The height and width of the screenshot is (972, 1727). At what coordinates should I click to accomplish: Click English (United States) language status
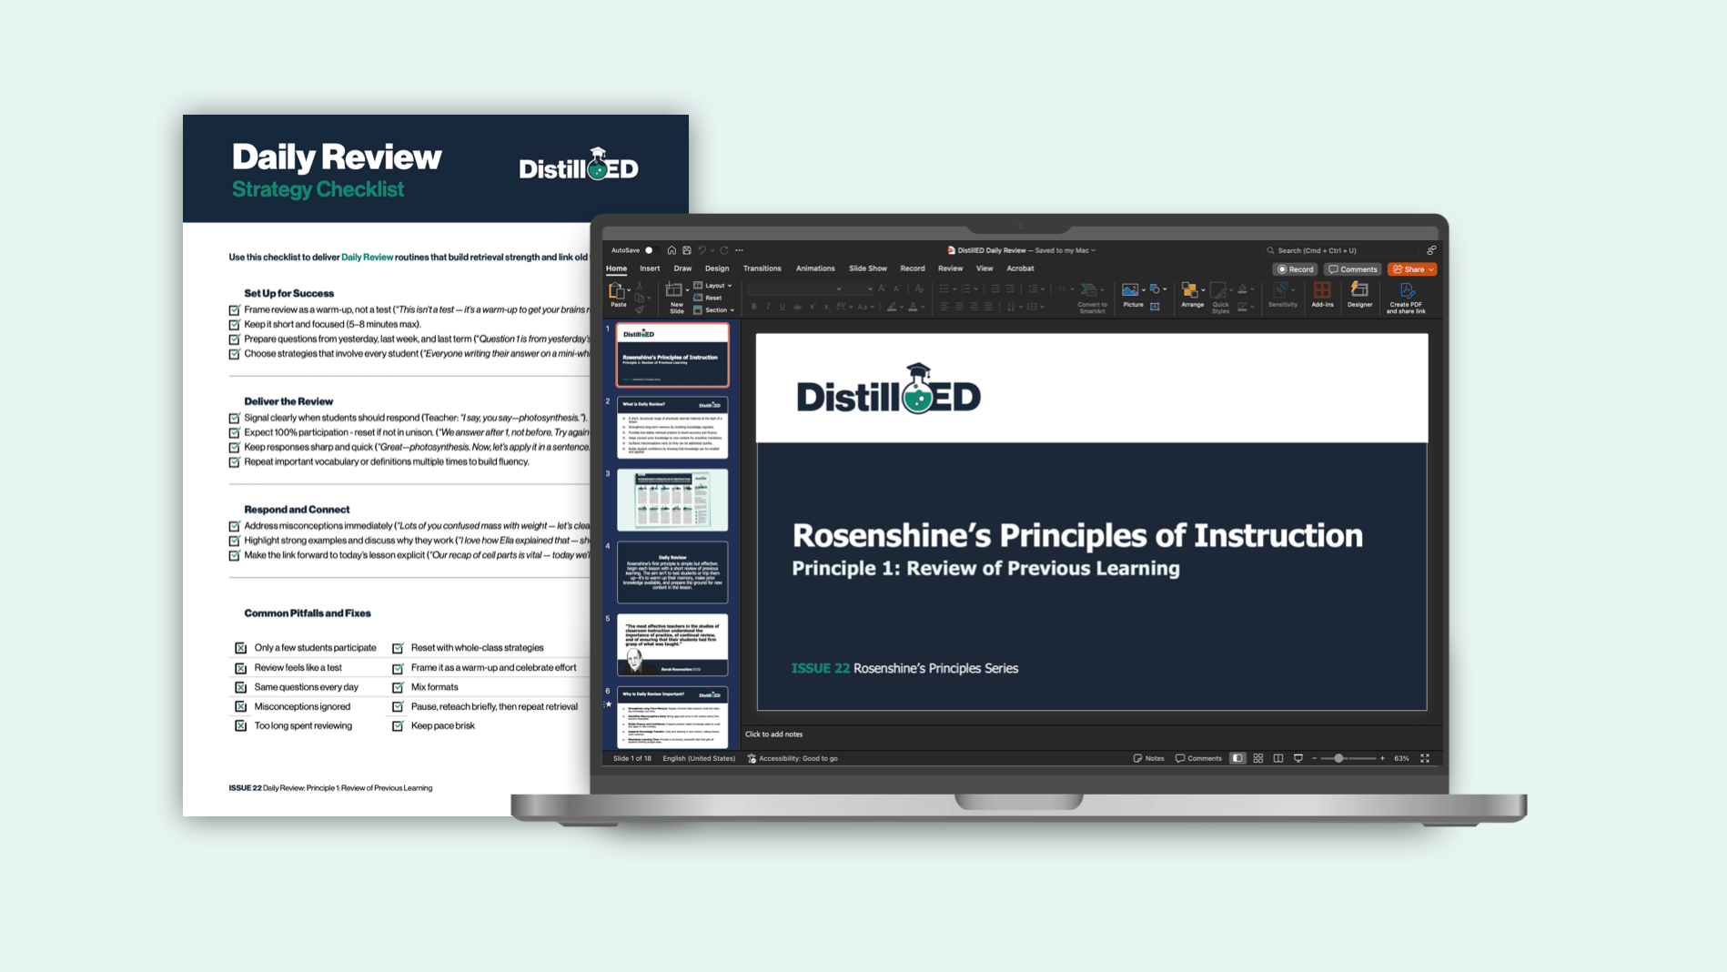[699, 758]
